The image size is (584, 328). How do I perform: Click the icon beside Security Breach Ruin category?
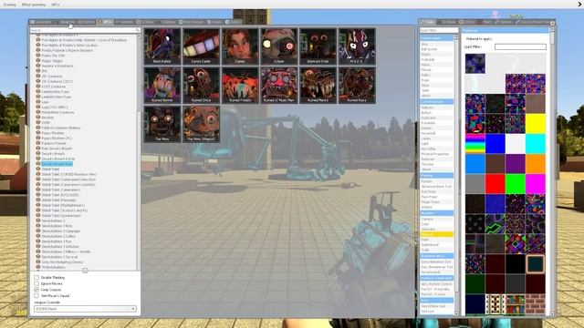(x=38, y=164)
